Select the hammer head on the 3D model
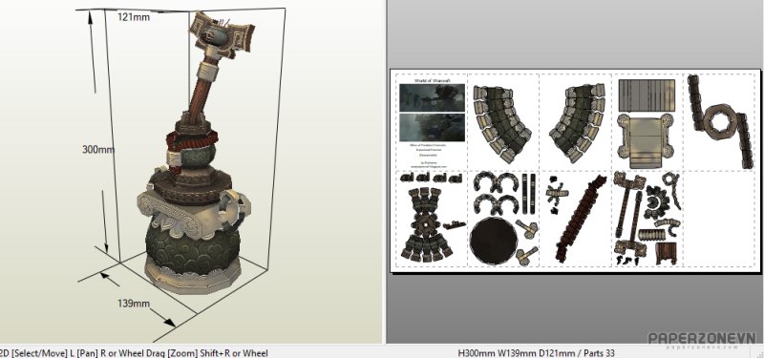 (222, 35)
